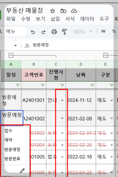Open filter for 구분 column

point(111,85)
